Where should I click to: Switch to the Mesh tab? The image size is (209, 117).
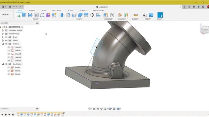click(x=43, y=10)
